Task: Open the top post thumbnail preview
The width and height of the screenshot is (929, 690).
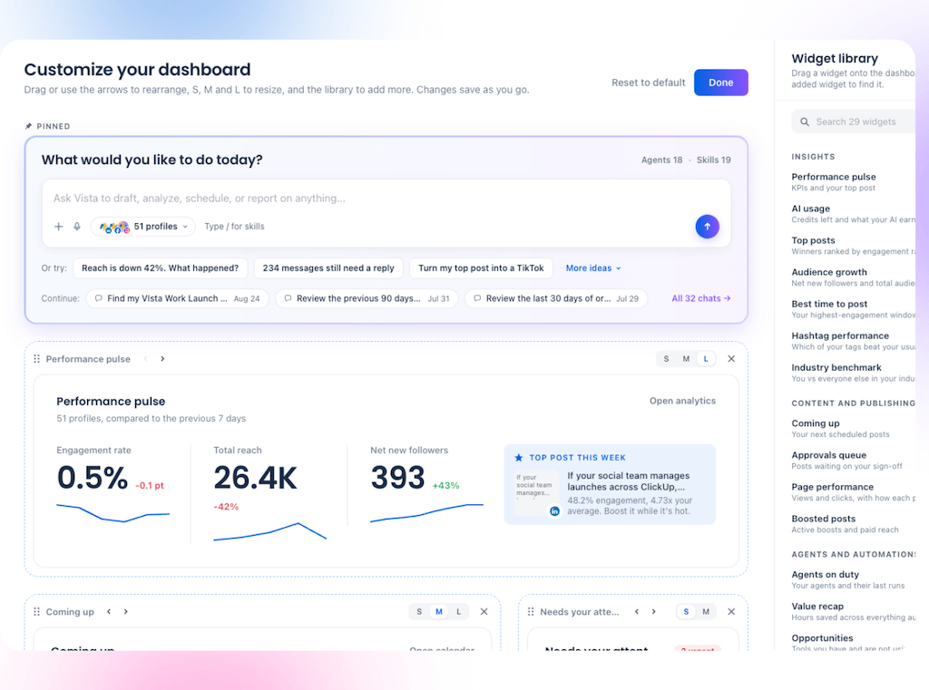Action: click(537, 493)
